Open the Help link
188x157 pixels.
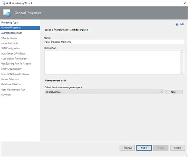click(182, 24)
